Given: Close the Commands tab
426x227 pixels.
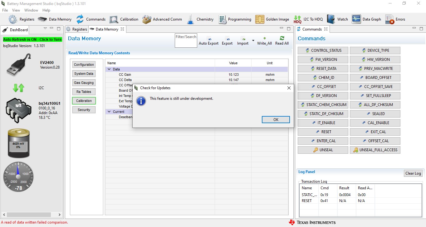Looking at the screenshot, I should pyautogui.click(x=326, y=29).
